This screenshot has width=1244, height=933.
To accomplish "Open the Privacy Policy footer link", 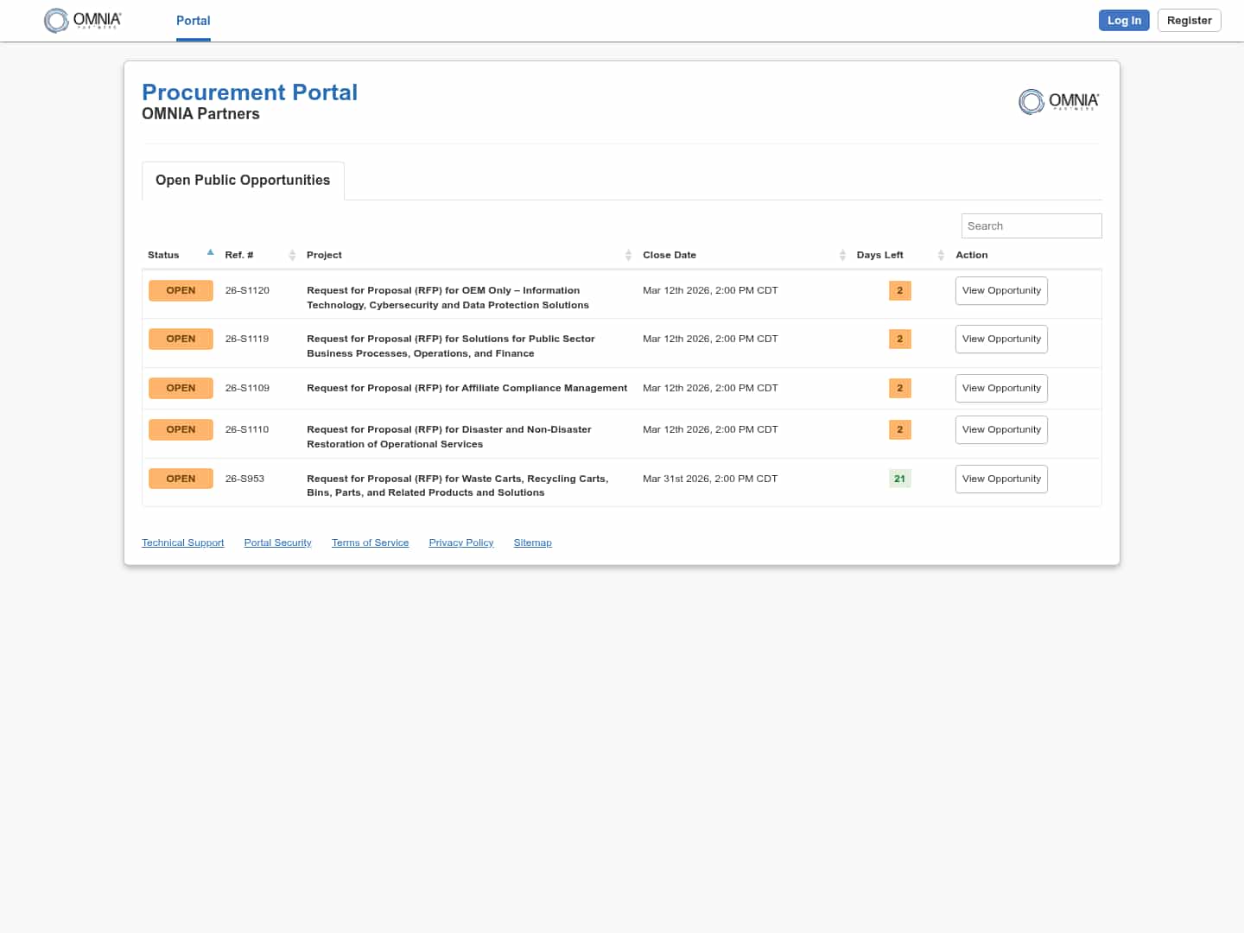I will click(x=460, y=543).
